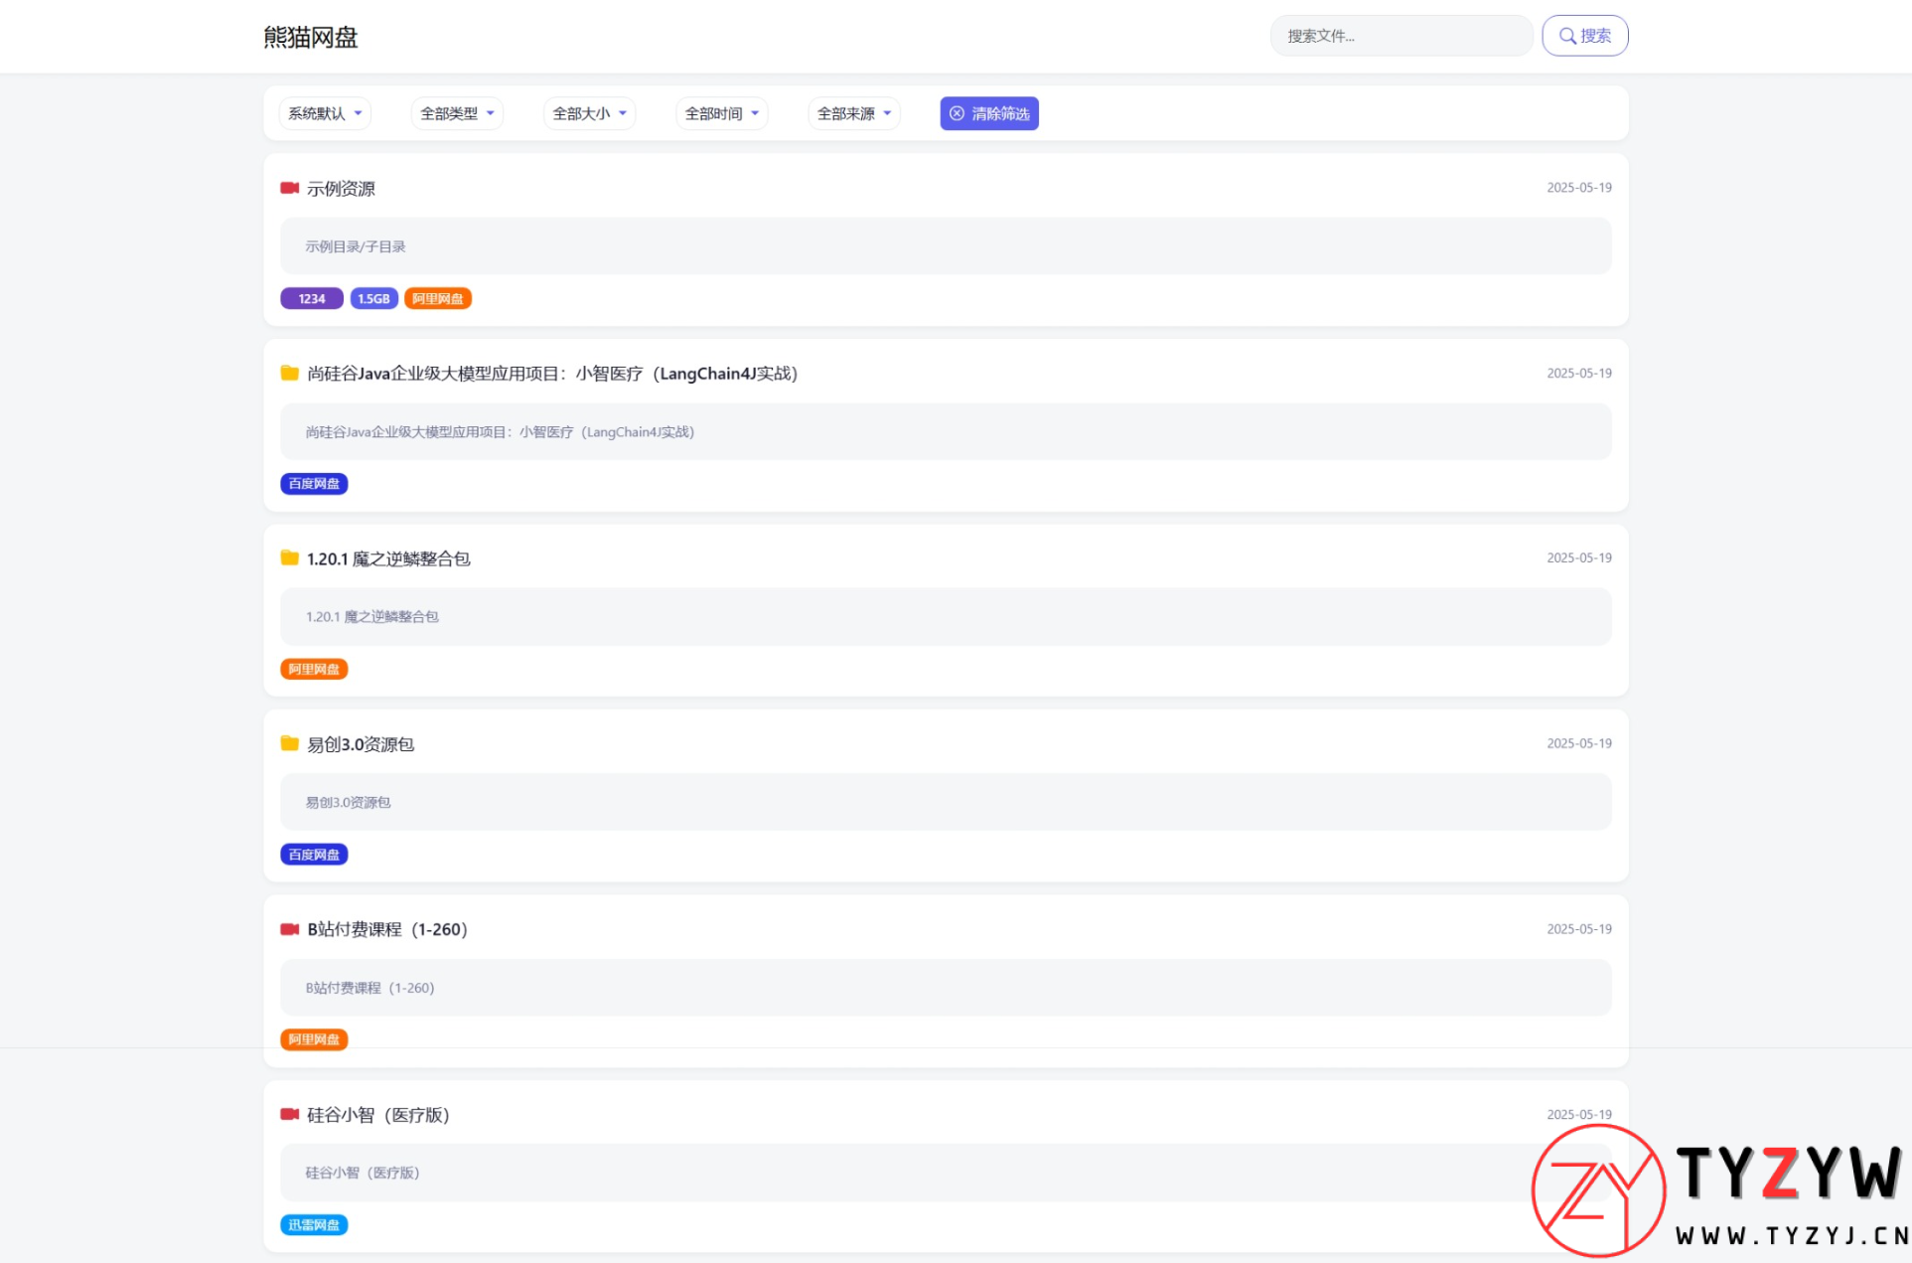This screenshot has width=1912, height=1263.
Task: Click the magnifier icon in the 搜索 button
Action: [1567, 36]
